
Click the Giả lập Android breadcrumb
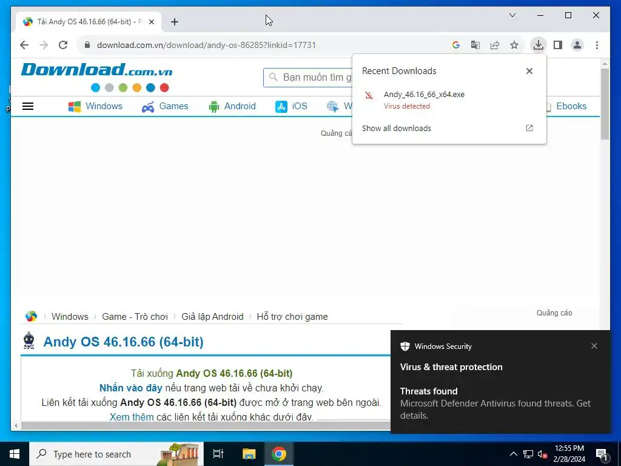click(212, 317)
